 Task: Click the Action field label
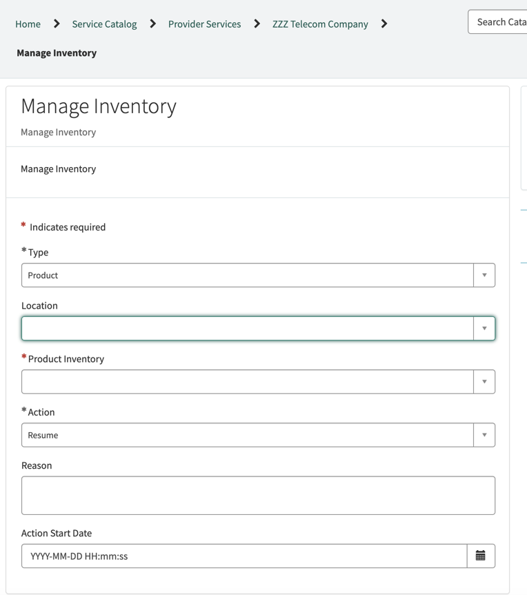click(41, 412)
